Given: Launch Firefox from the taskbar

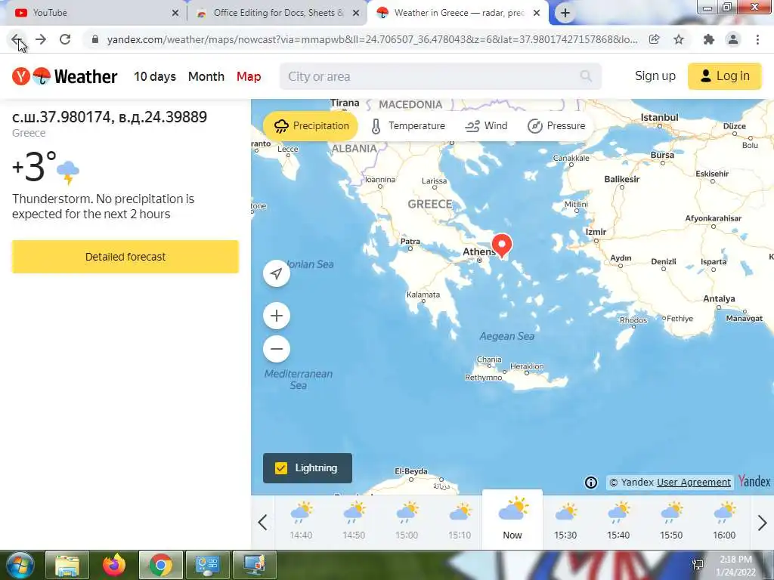Looking at the screenshot, I should pos(114,565).
